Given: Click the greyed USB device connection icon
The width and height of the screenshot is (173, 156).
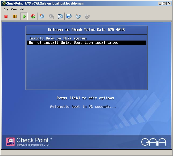Looking at the screenshot, I should (87, 16).
